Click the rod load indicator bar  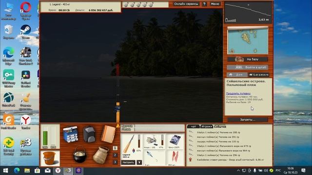click(x=159, y=126)
